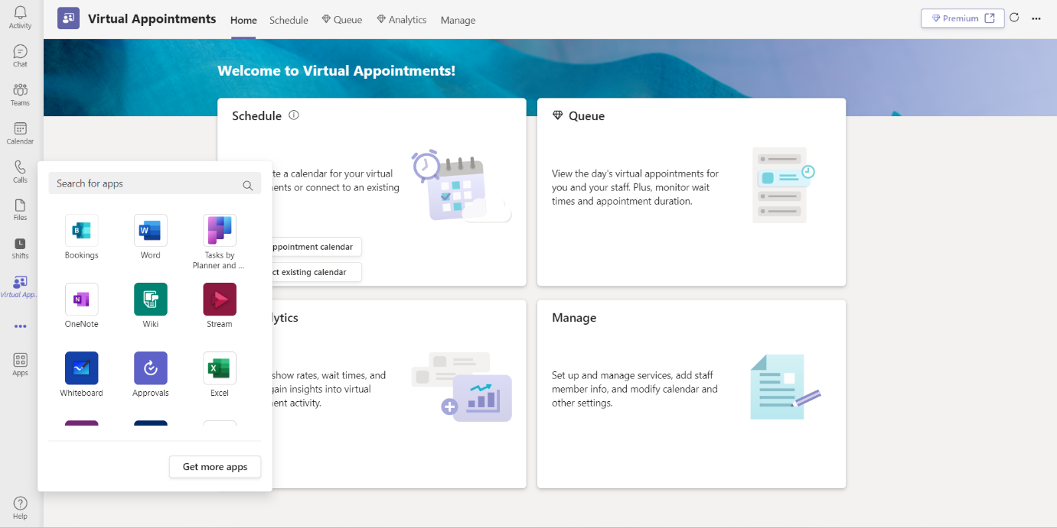Click the Search for apps field
Viewport: 1057px width, 528px height.
point(155,183)
